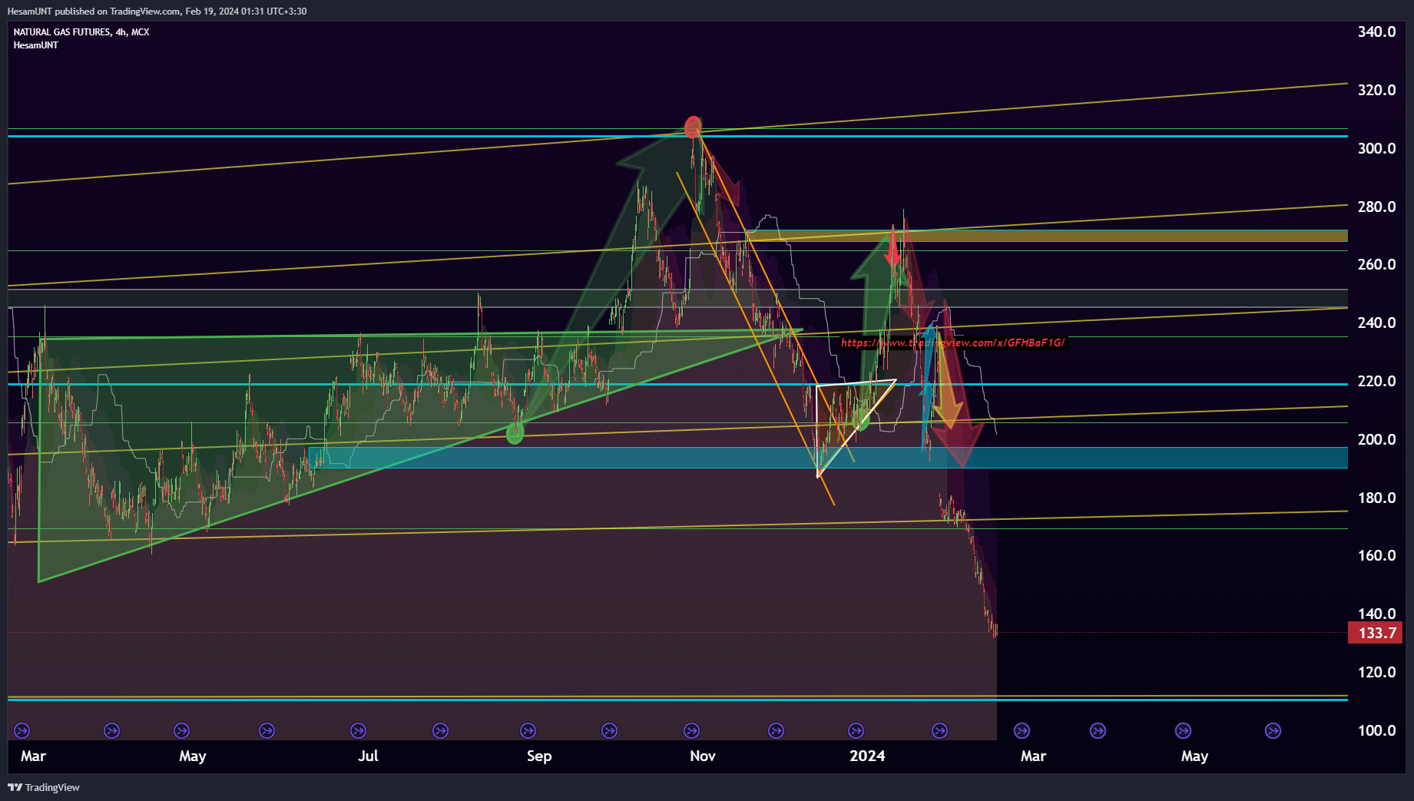Click the event marker icon above Jul label

click(x=358, y=730)
